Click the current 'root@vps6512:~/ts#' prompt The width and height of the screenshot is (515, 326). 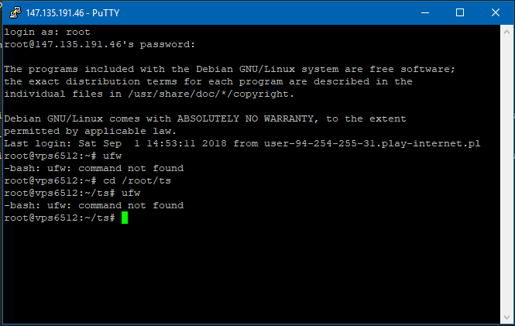(x=60, y=218)
